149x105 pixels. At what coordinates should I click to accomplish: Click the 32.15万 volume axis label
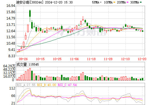click(9, 73)
